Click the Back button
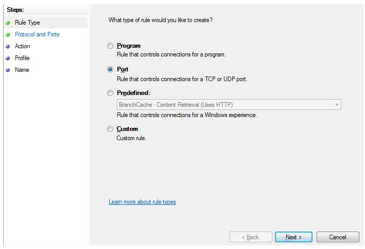365x249 pixels. point(251,237)
